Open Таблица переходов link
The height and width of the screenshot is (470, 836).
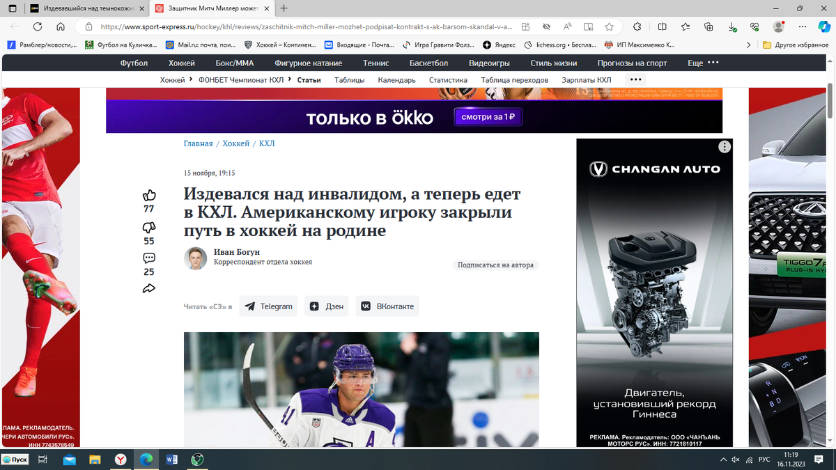(x=514, y=80)
